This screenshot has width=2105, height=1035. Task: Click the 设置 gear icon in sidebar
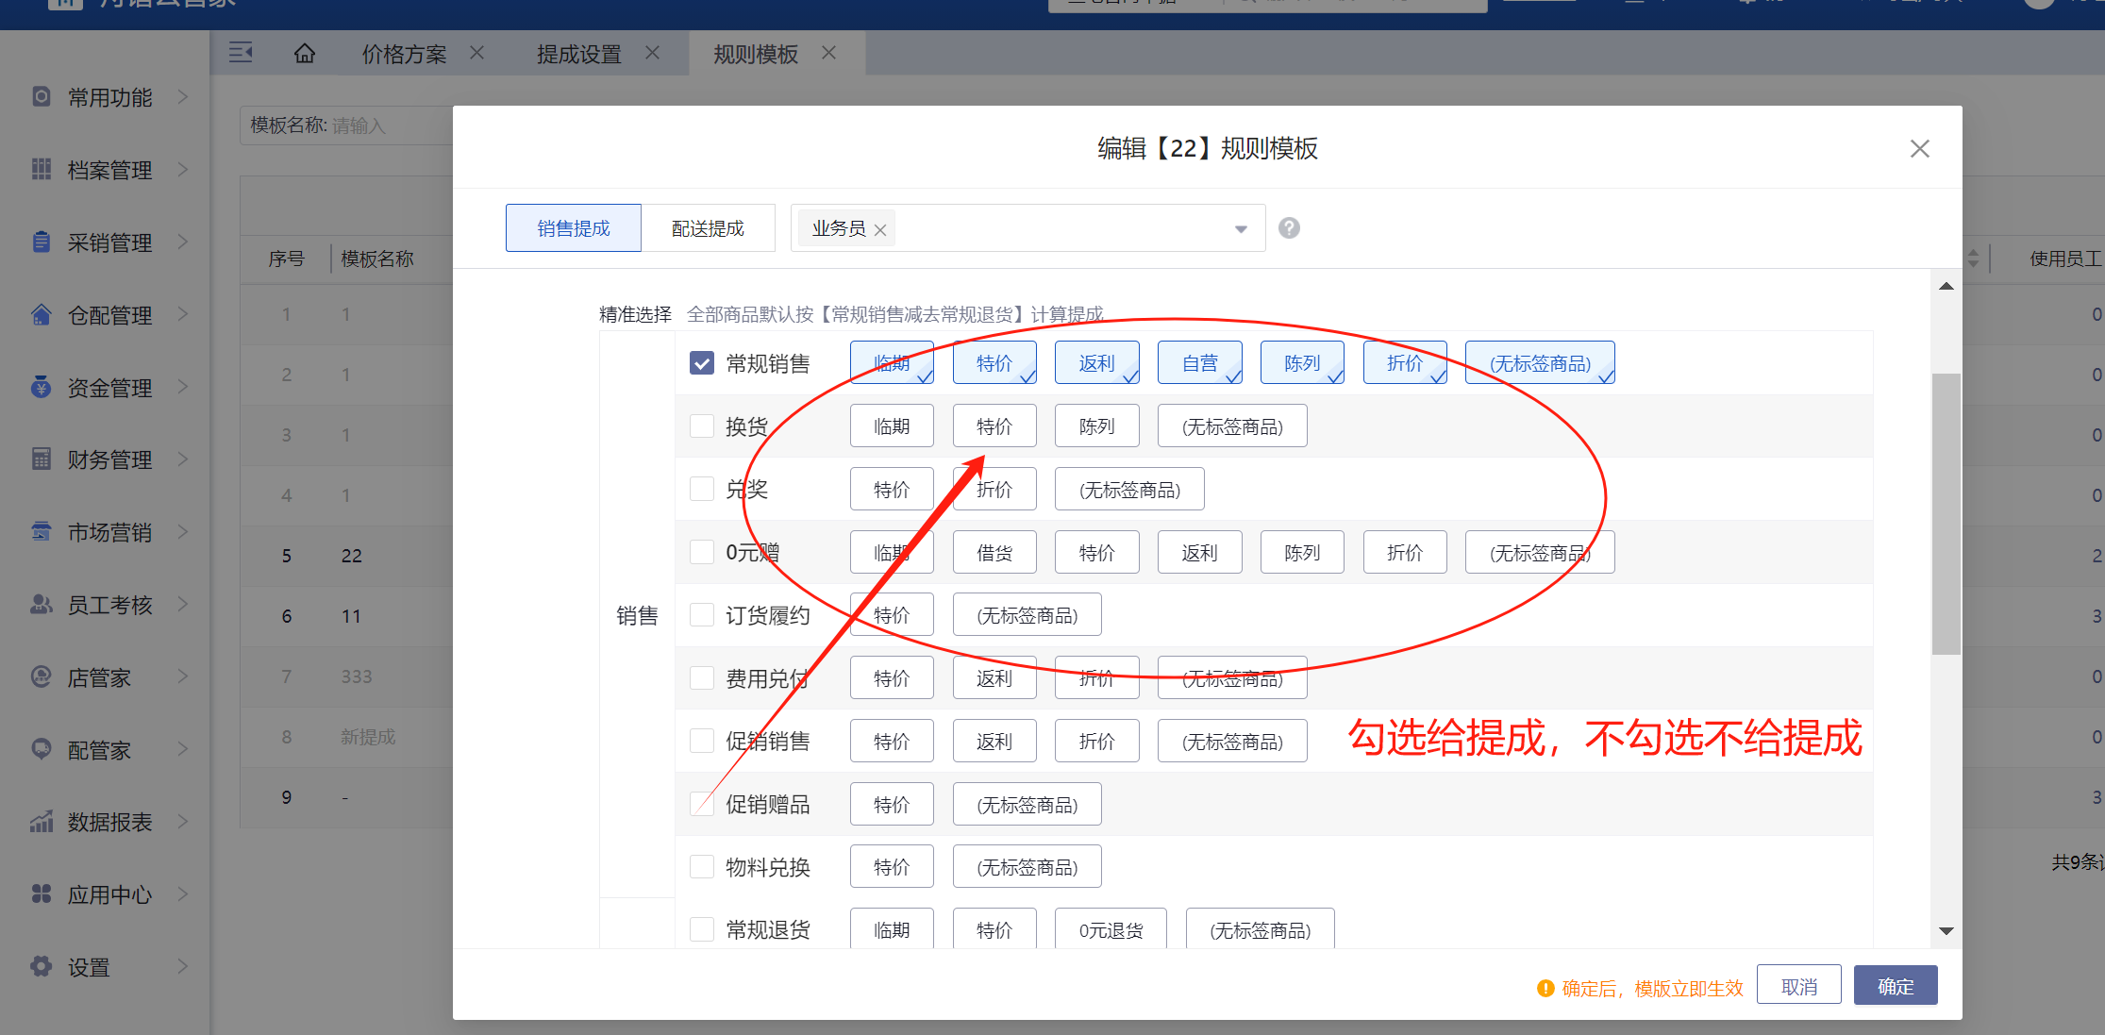coord(41,966)
